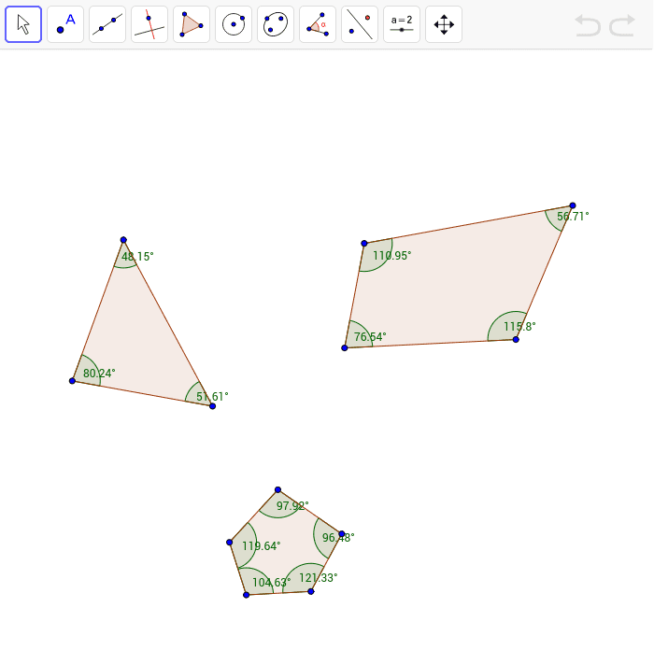Click the quadrilateral's top-right vertex
Viewport: 654px width, 664px height.
coord(573,205)
